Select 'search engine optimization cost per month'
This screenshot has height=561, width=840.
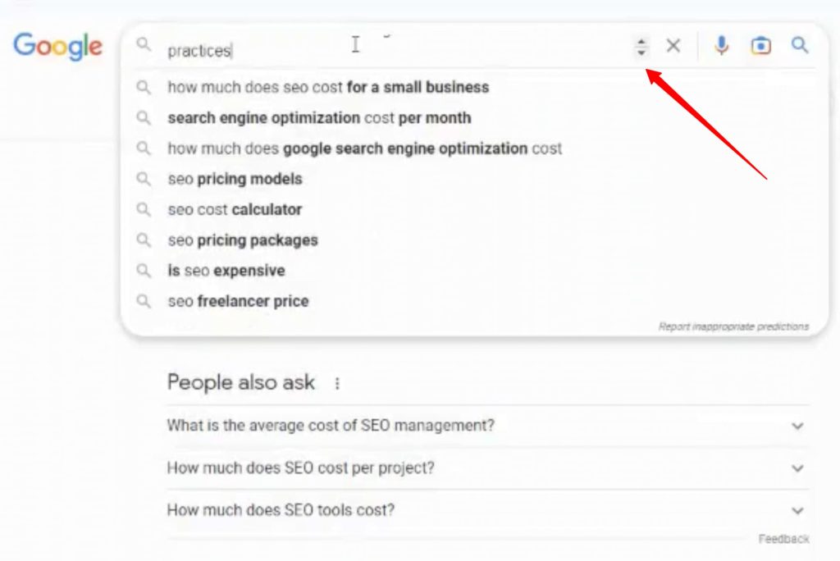(x=318, y=117)
